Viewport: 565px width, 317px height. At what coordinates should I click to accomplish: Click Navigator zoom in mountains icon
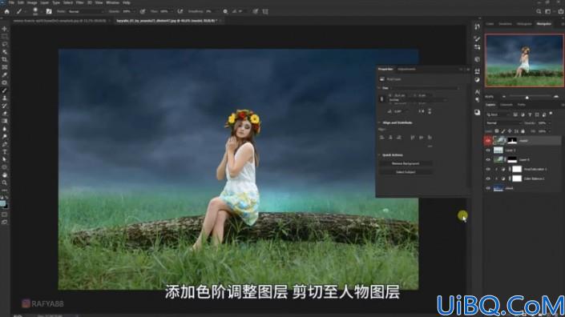click(x=556, y=97)
